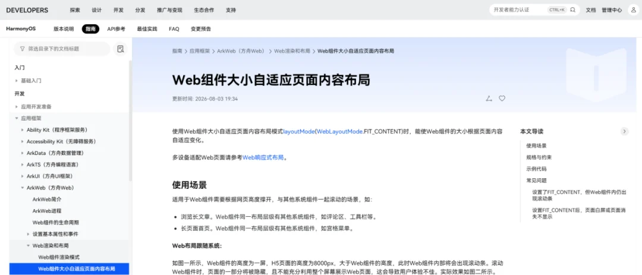Expand the 应用开发准备 tree node
The width and height of the screenshot is (642, 275).
[17, 106]
